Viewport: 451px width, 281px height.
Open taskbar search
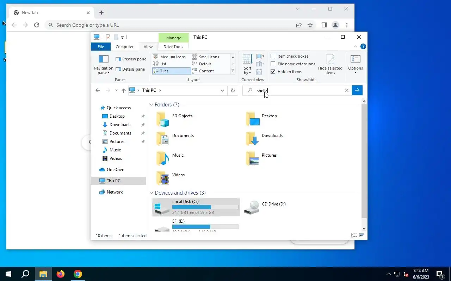[25, 274]
